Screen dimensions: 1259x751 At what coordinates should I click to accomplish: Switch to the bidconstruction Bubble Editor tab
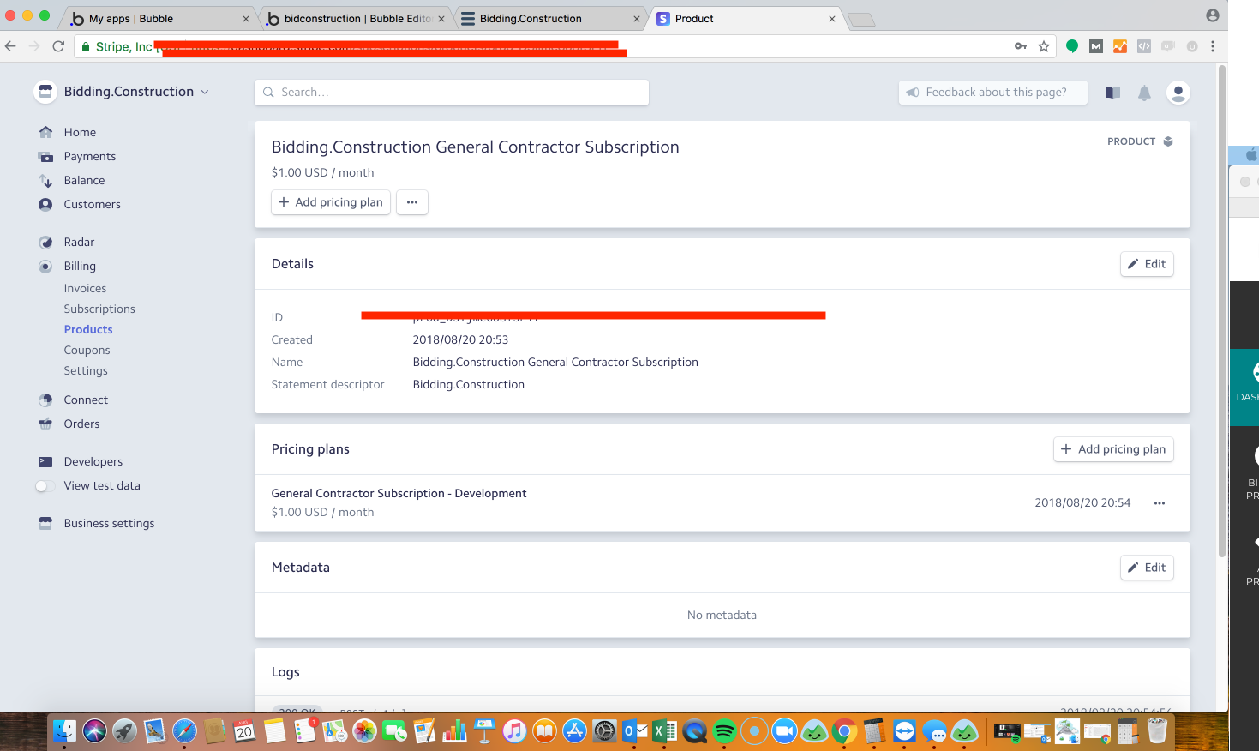point(355,19)
